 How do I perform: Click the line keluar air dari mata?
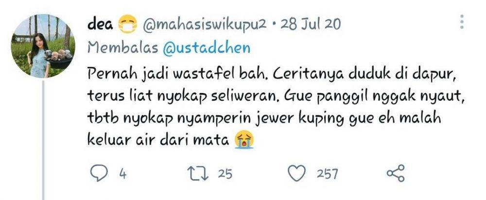(x=158, y=140)
